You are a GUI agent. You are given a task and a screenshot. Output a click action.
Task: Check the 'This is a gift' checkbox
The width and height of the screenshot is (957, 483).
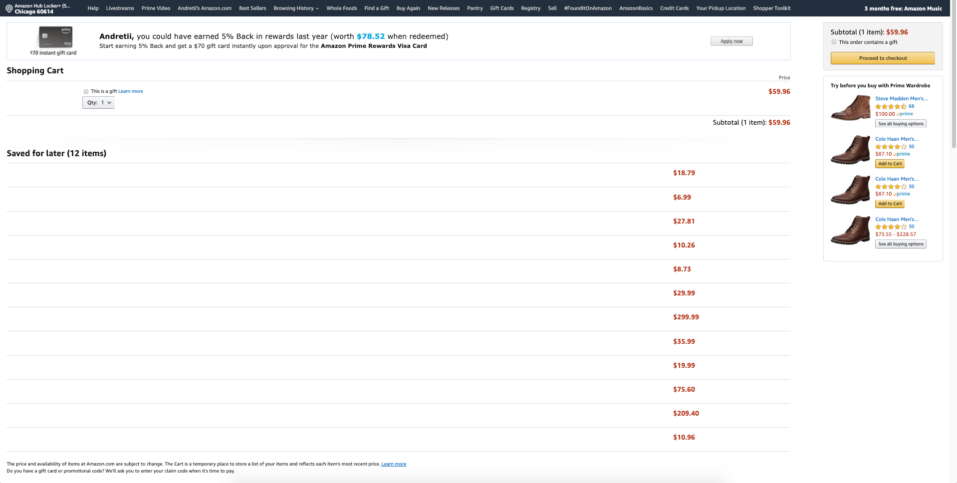(86, 91)
